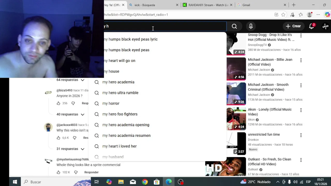Open a new browser tab

294,5
